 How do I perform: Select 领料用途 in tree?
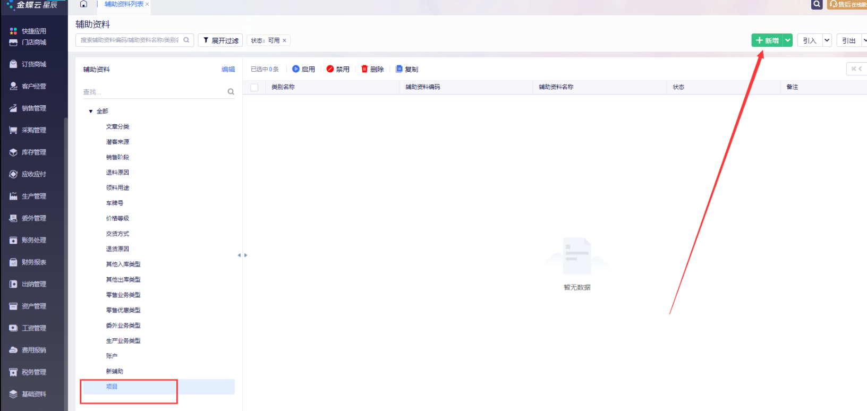117,188
